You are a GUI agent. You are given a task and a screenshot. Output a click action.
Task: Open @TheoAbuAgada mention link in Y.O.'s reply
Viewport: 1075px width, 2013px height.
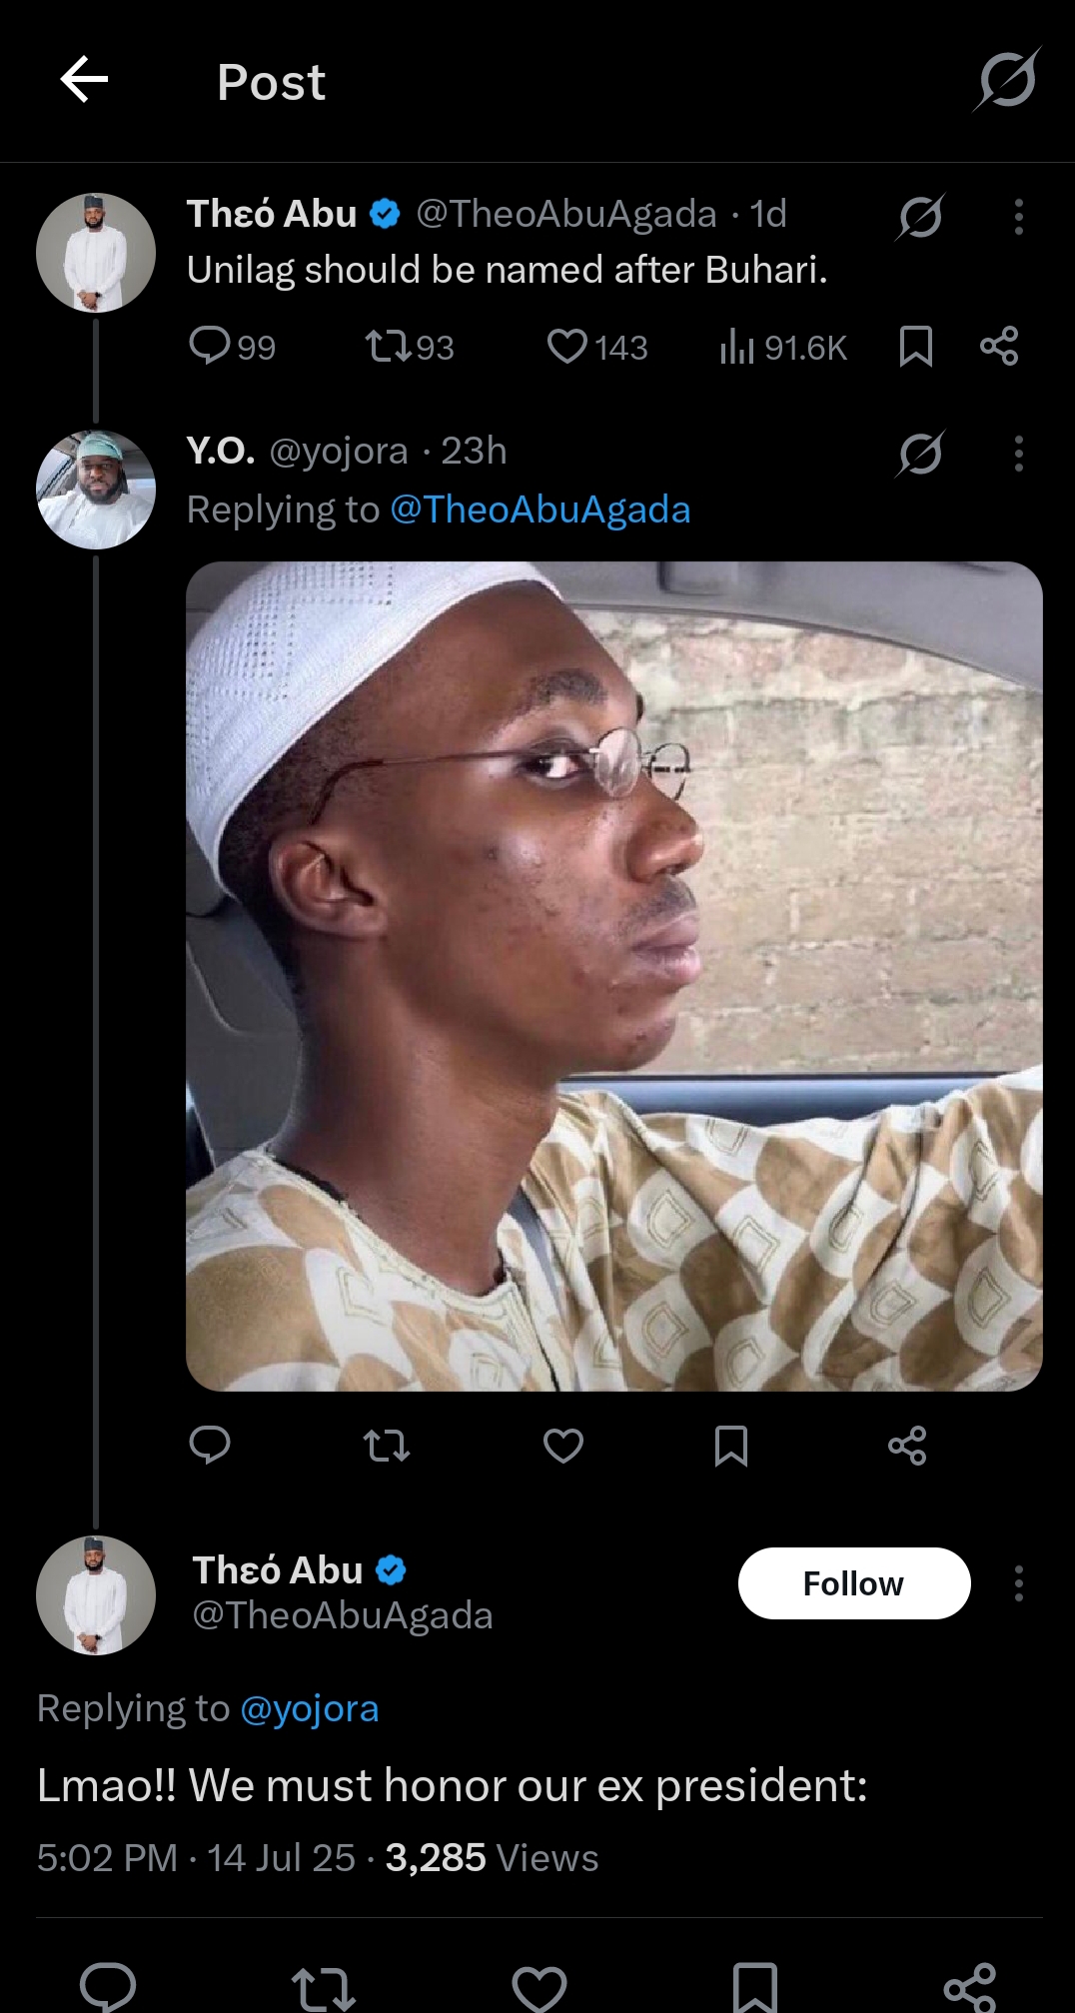click(539, 509)
